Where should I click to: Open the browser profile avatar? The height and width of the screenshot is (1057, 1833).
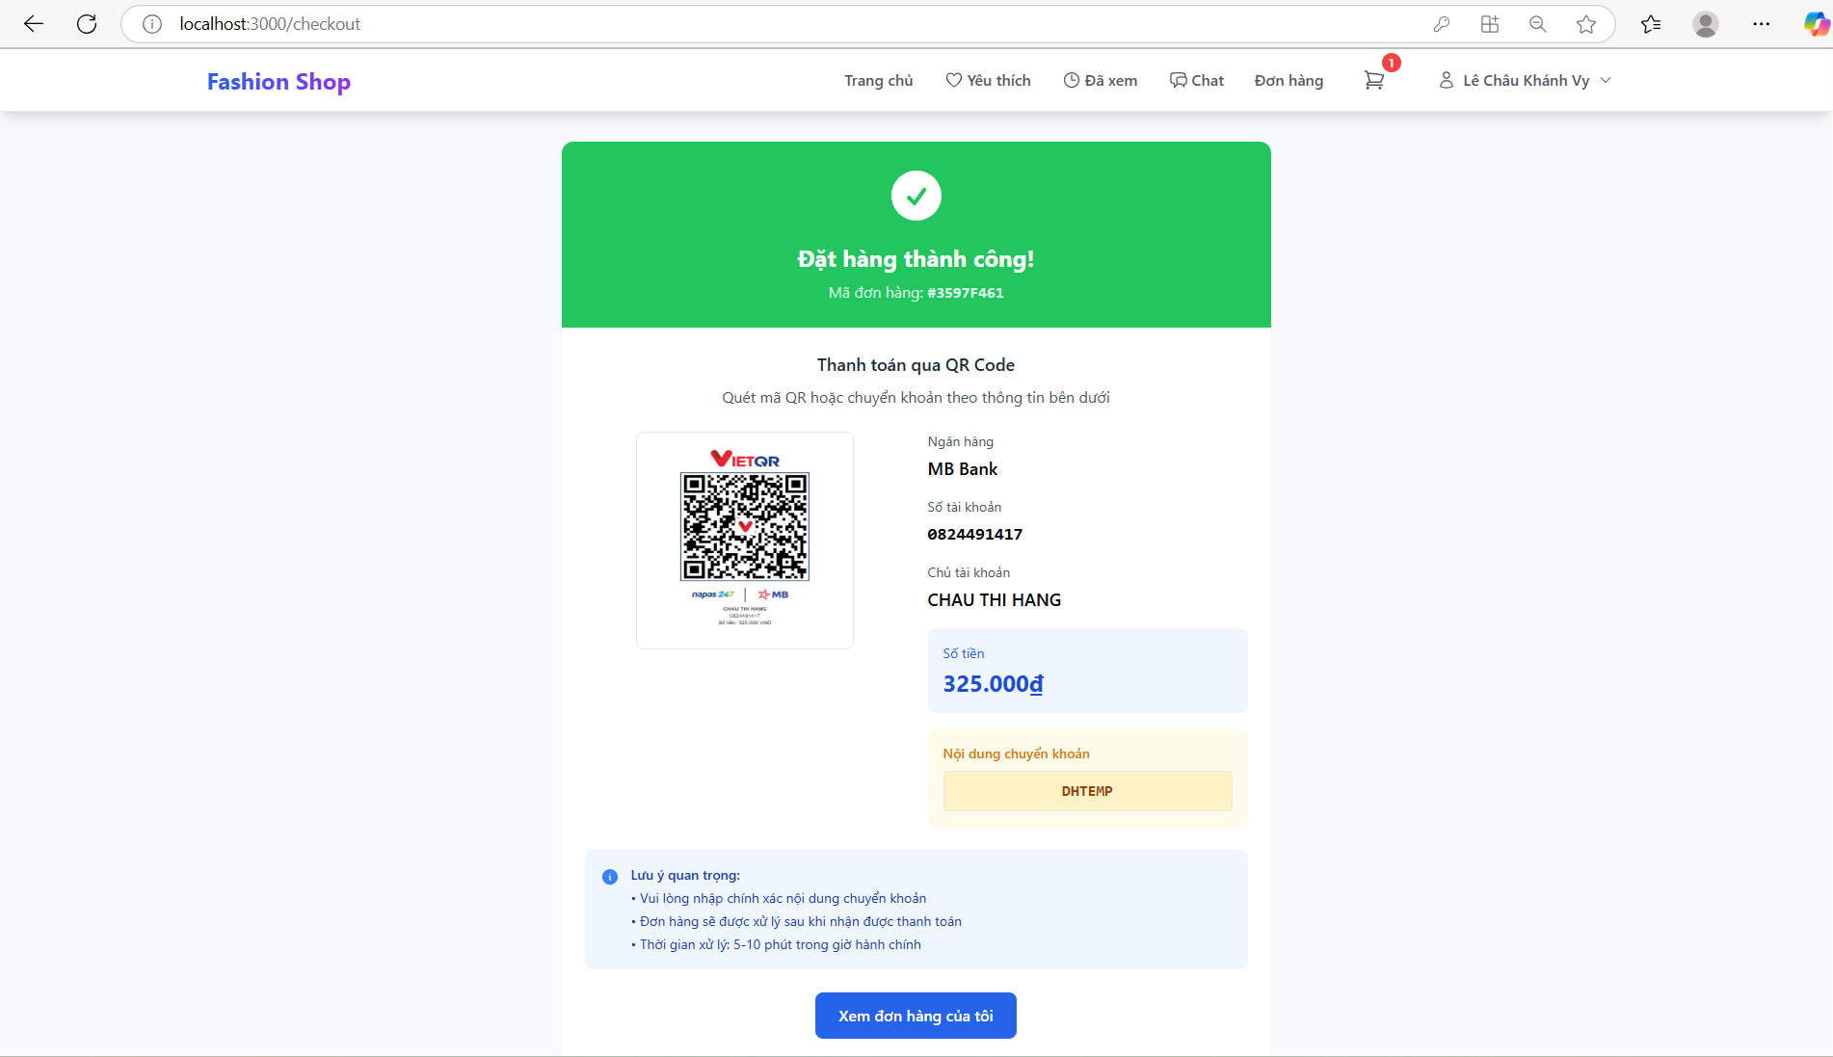click(x=1706, y=24)
